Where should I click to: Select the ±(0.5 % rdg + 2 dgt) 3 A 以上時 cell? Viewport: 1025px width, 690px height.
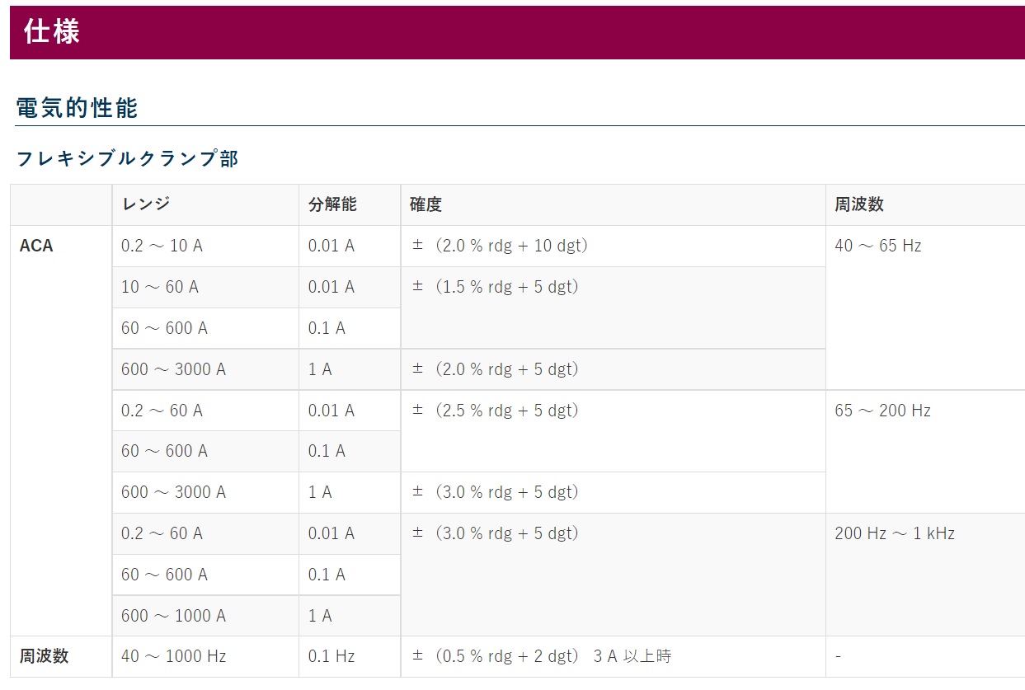tap(614, 656)
